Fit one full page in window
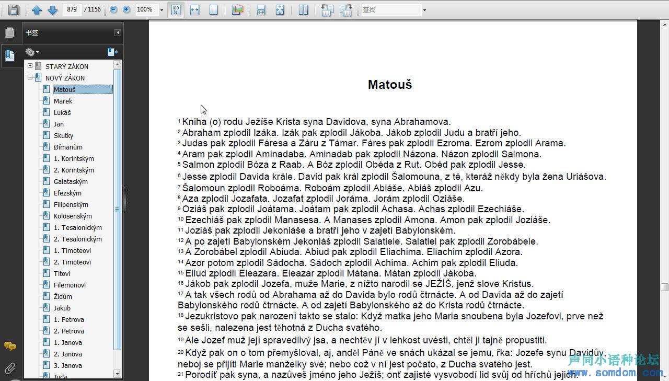Image resolution: width=669 pixels, height=381 pixels. [213, 9]
